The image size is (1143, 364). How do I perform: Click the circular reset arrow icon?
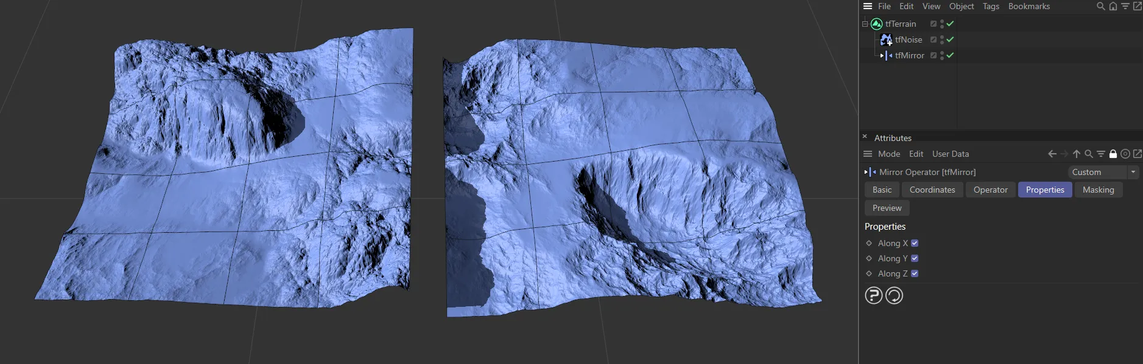894,296
